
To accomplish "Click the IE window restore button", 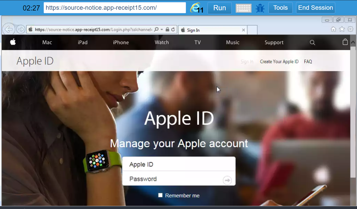I will pyautogui.click(x=338, y=20).
